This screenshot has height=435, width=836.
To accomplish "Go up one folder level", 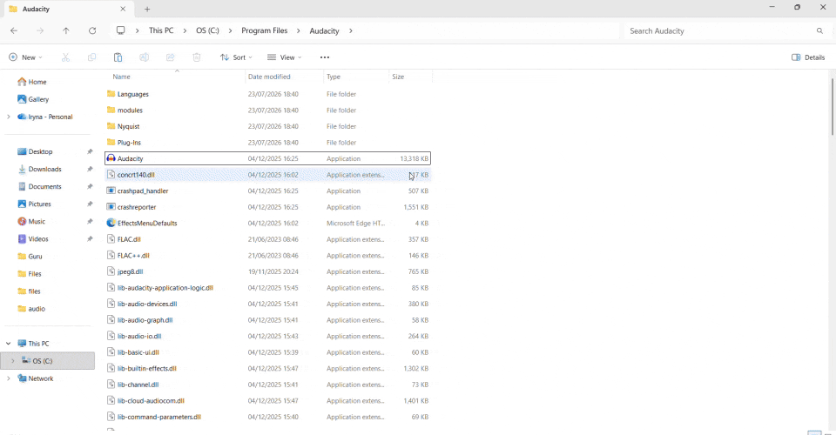I will click(x=66, y=30).
